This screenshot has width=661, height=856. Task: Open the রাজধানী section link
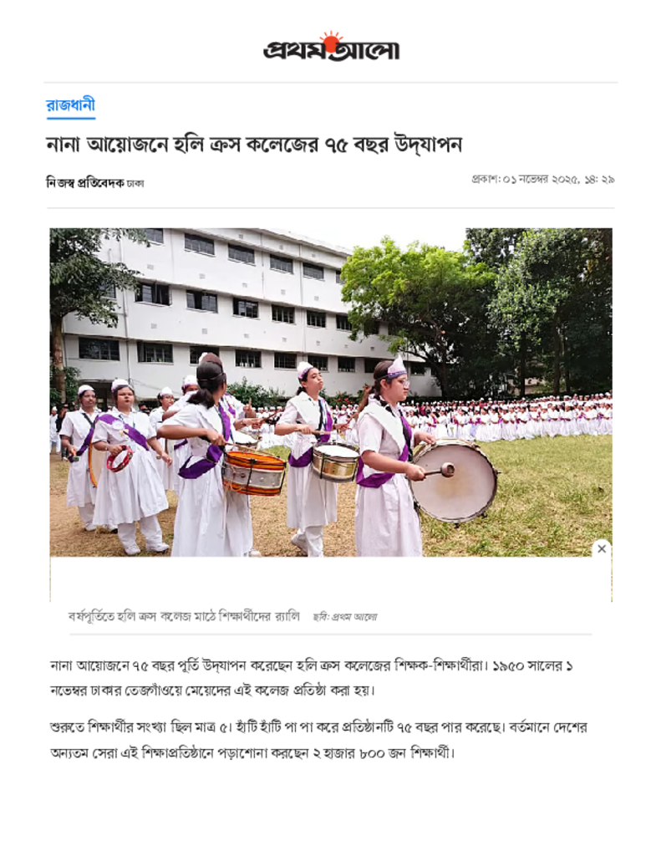tap(70, 104)
